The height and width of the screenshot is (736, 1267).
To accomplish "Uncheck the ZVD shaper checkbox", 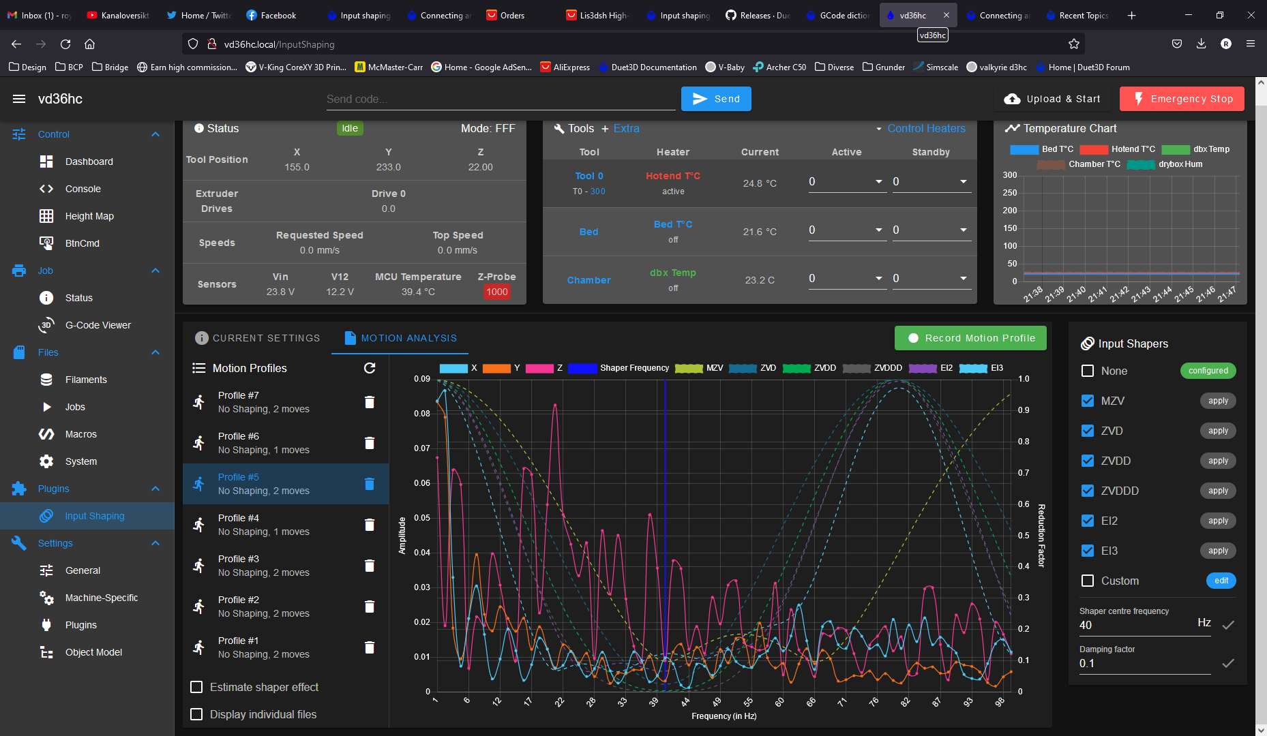I will [x=1088, y=431].
